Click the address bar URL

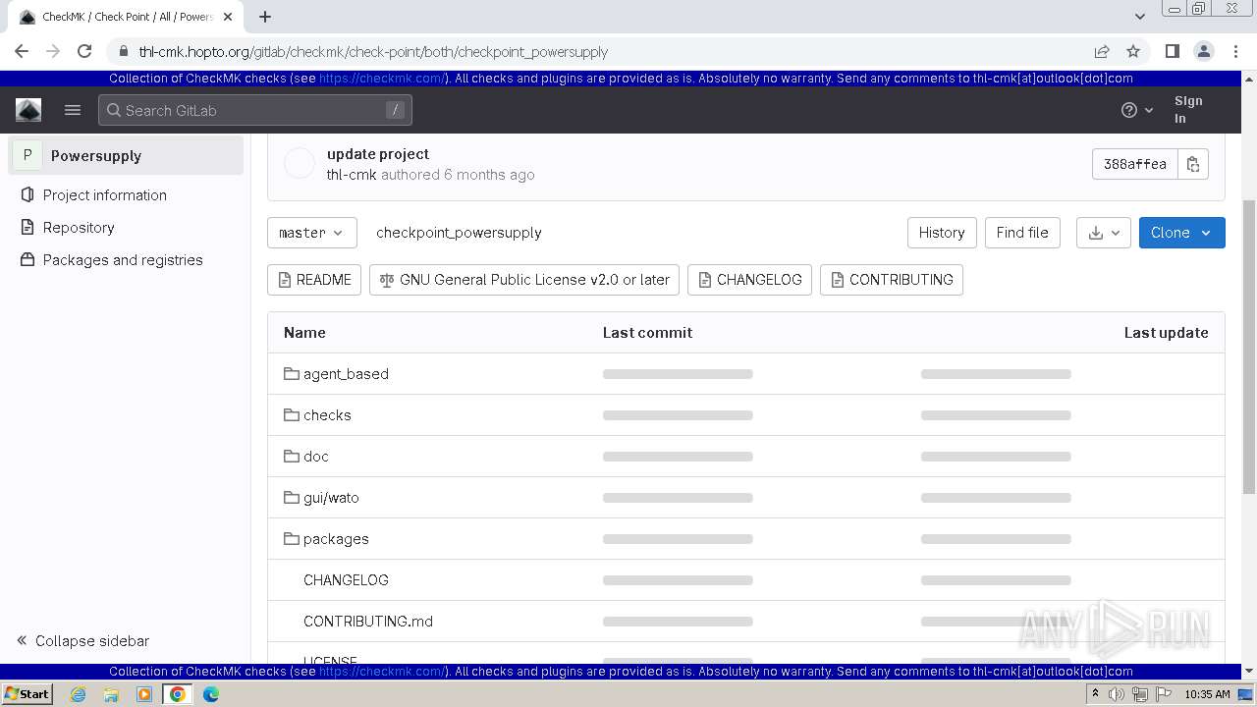[373, 51]
